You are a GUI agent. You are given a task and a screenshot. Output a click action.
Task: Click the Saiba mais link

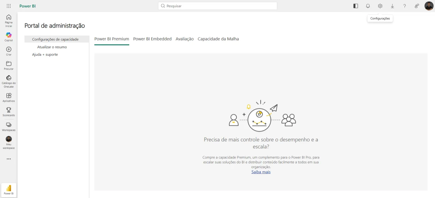(x=261, y=172)
